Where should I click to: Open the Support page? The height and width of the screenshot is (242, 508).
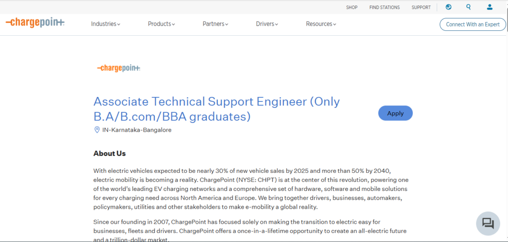click(421, 7)
